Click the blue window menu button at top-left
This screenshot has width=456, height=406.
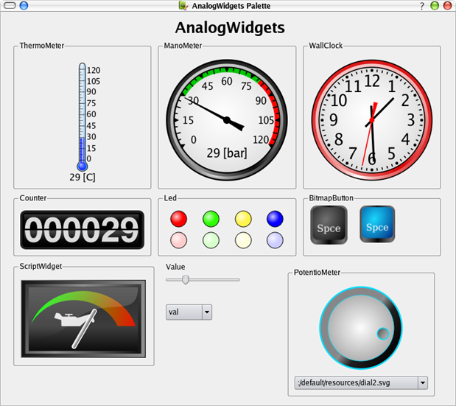[x=24, y=6]
